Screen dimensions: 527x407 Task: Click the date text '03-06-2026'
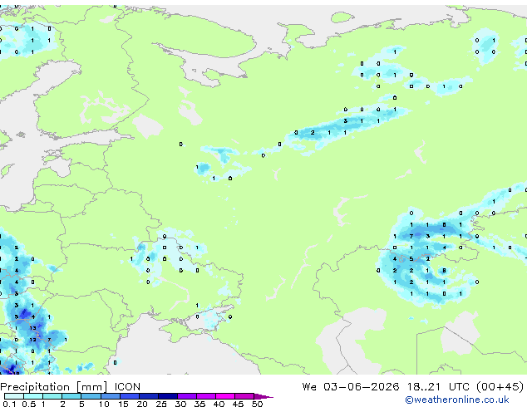click(362, 387)
